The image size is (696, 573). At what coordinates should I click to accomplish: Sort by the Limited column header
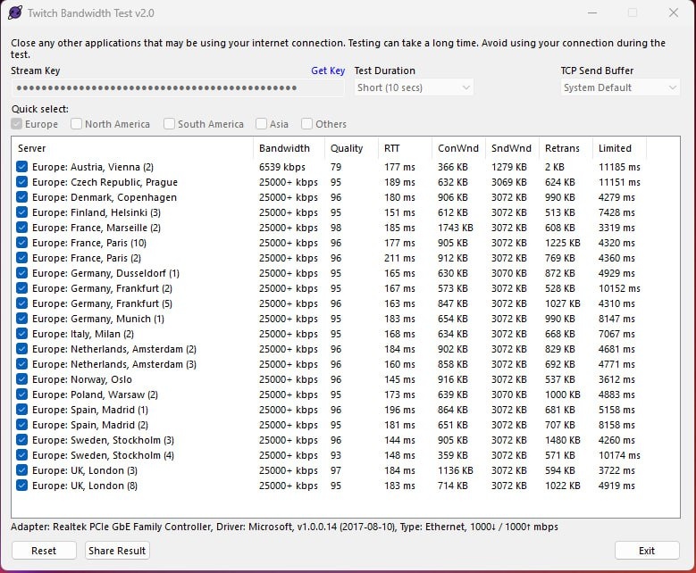pos(620,148)
